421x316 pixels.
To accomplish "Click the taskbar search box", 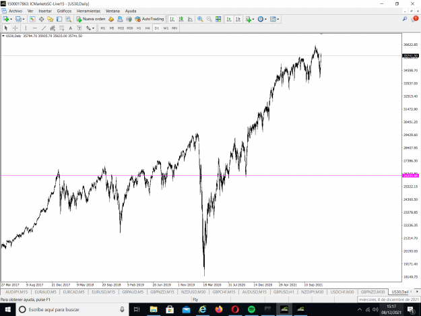I will coord(72,309).
